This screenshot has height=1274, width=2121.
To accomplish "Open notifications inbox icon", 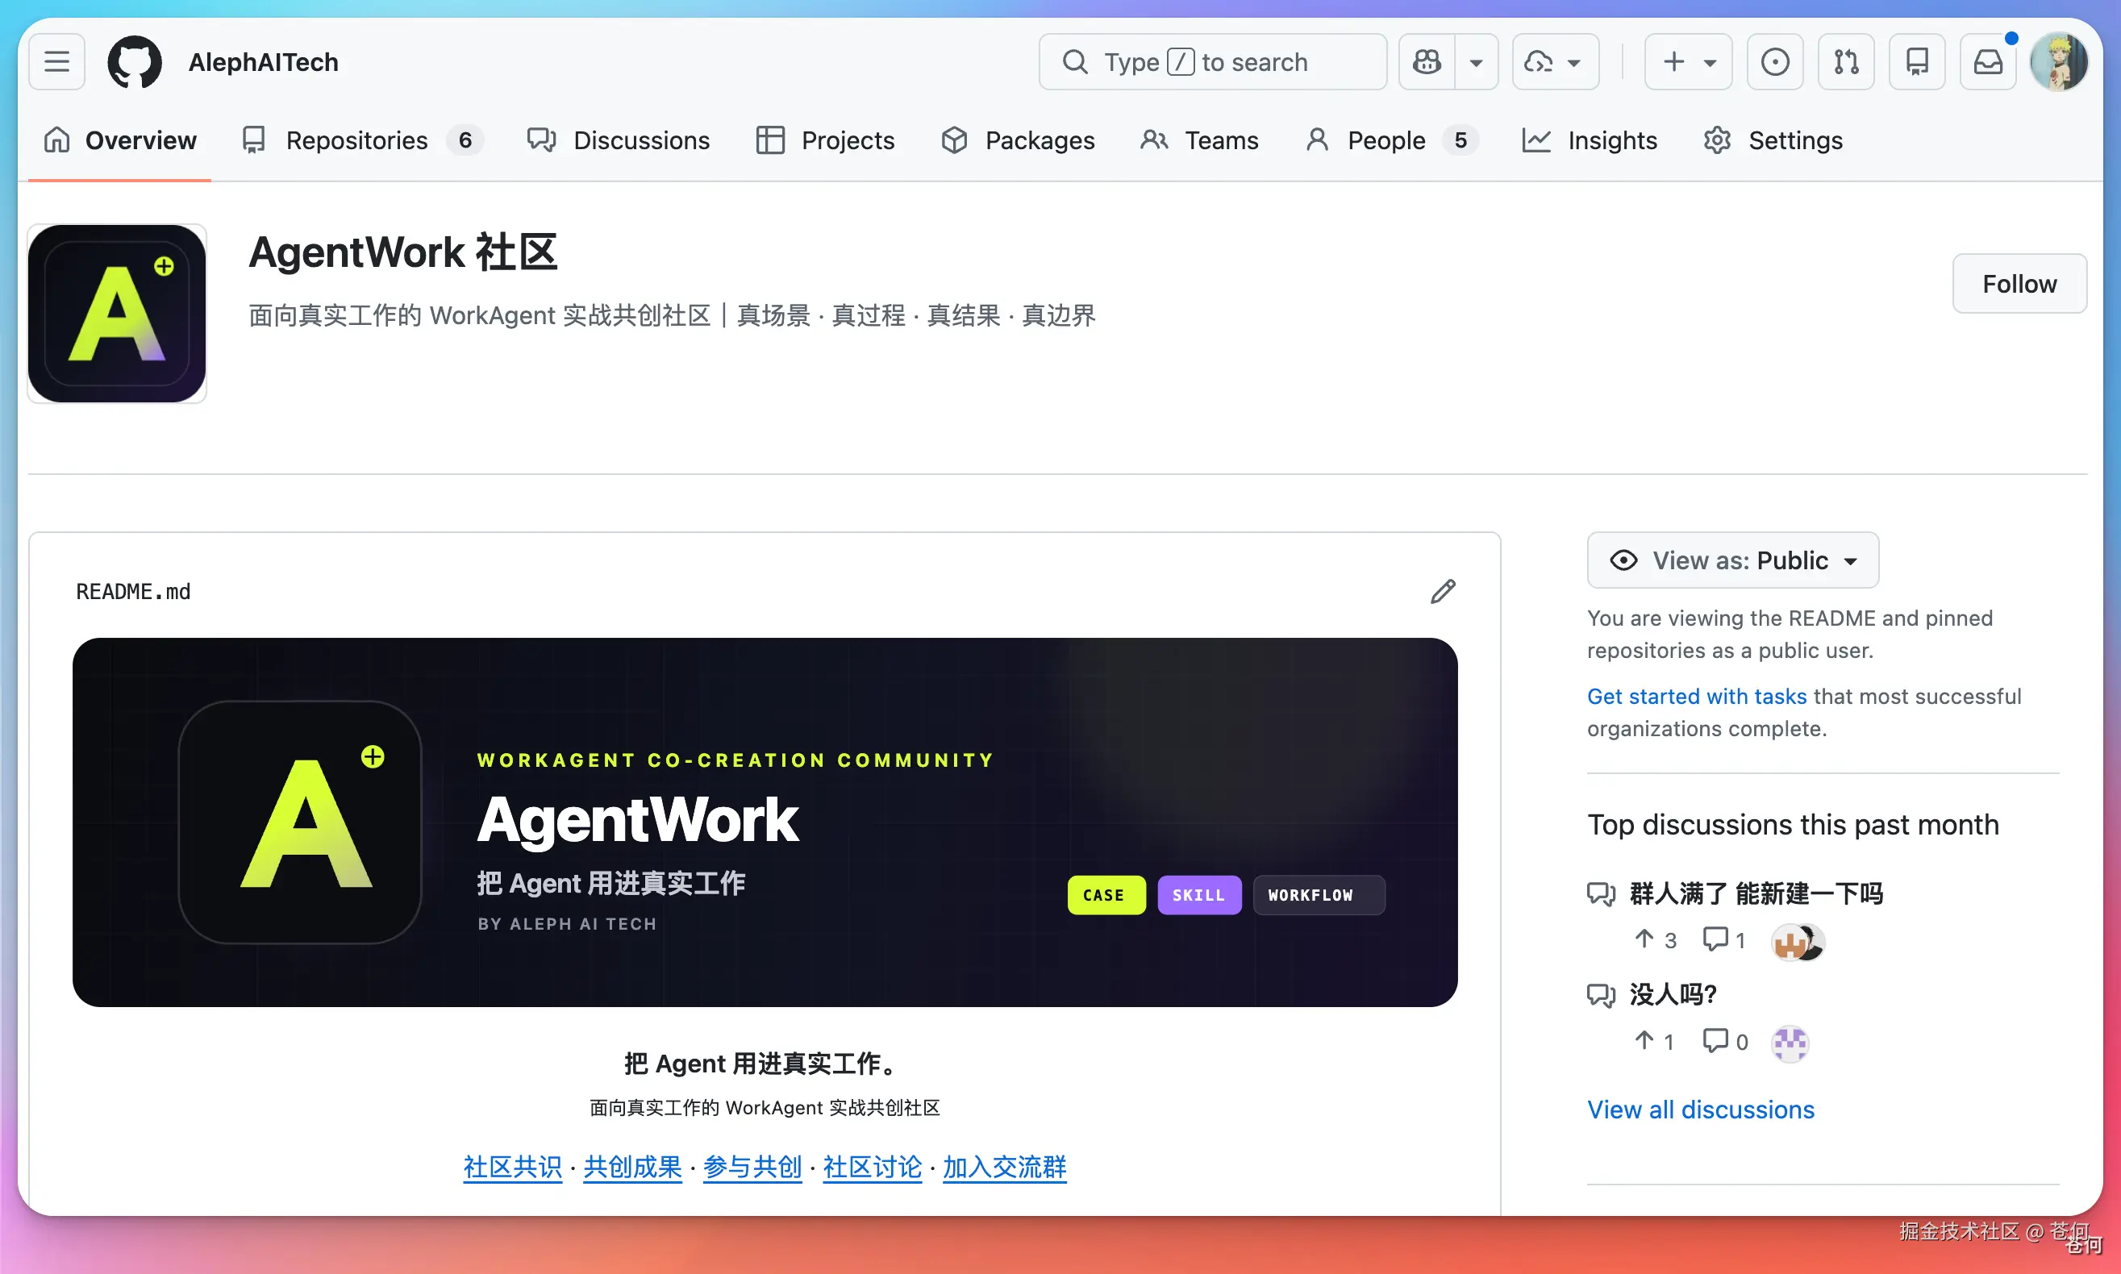I will point(1988,62).
